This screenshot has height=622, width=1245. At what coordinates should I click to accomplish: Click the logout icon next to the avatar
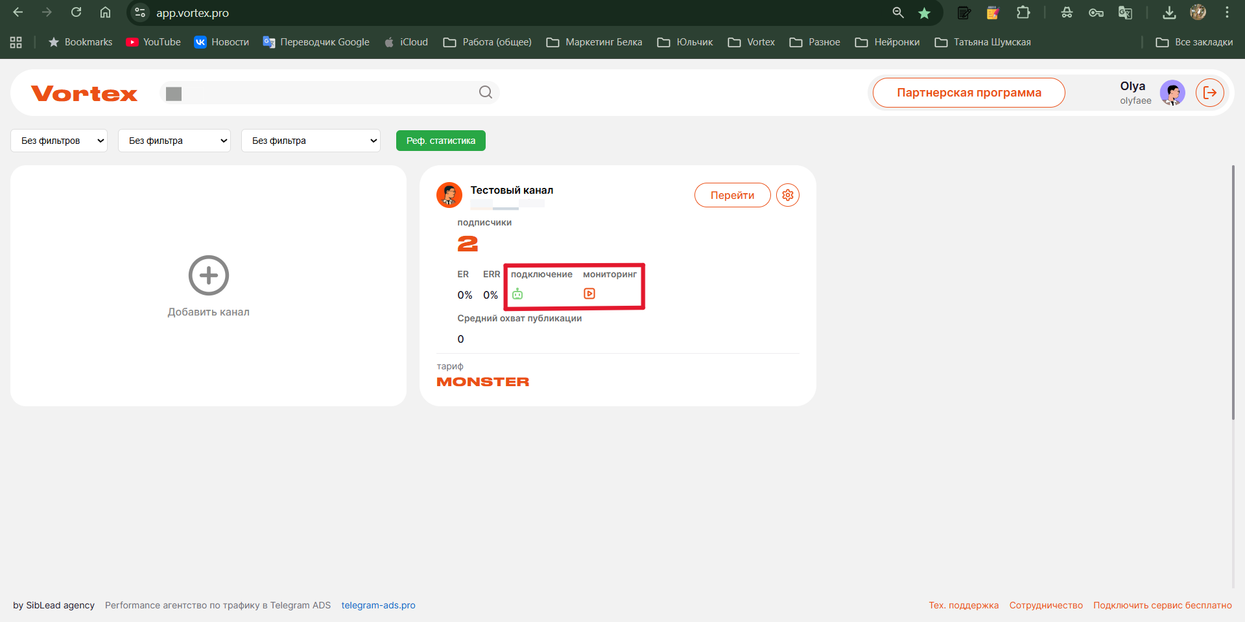tap(1209, 93)
